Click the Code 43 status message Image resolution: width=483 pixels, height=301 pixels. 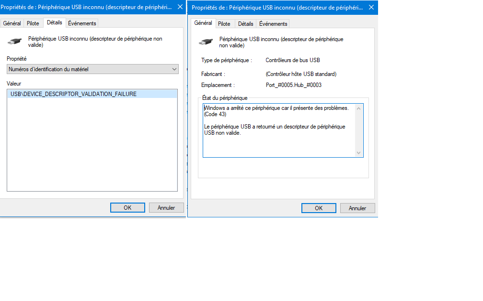276,111
